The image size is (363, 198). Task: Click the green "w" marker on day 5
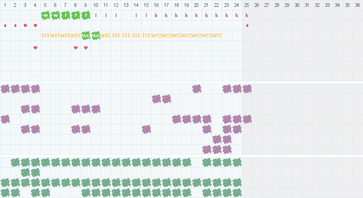45,15
